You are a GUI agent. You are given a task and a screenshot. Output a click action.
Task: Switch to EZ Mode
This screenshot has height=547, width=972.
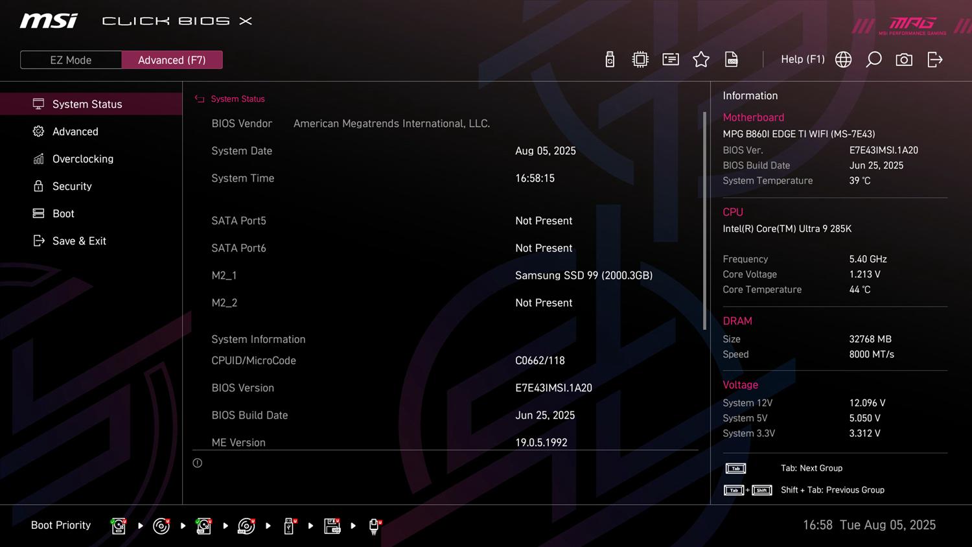tap(71, 60)
